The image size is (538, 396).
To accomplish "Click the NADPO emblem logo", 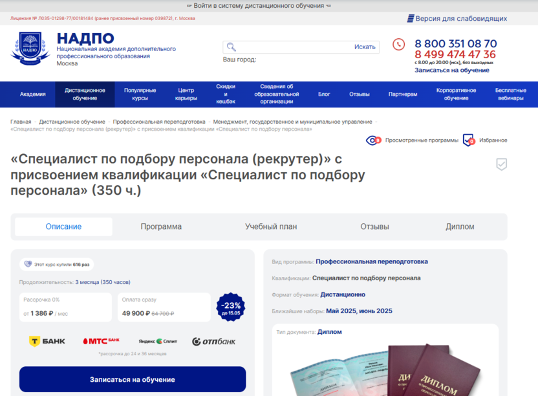I will click(x=30, y=49).
